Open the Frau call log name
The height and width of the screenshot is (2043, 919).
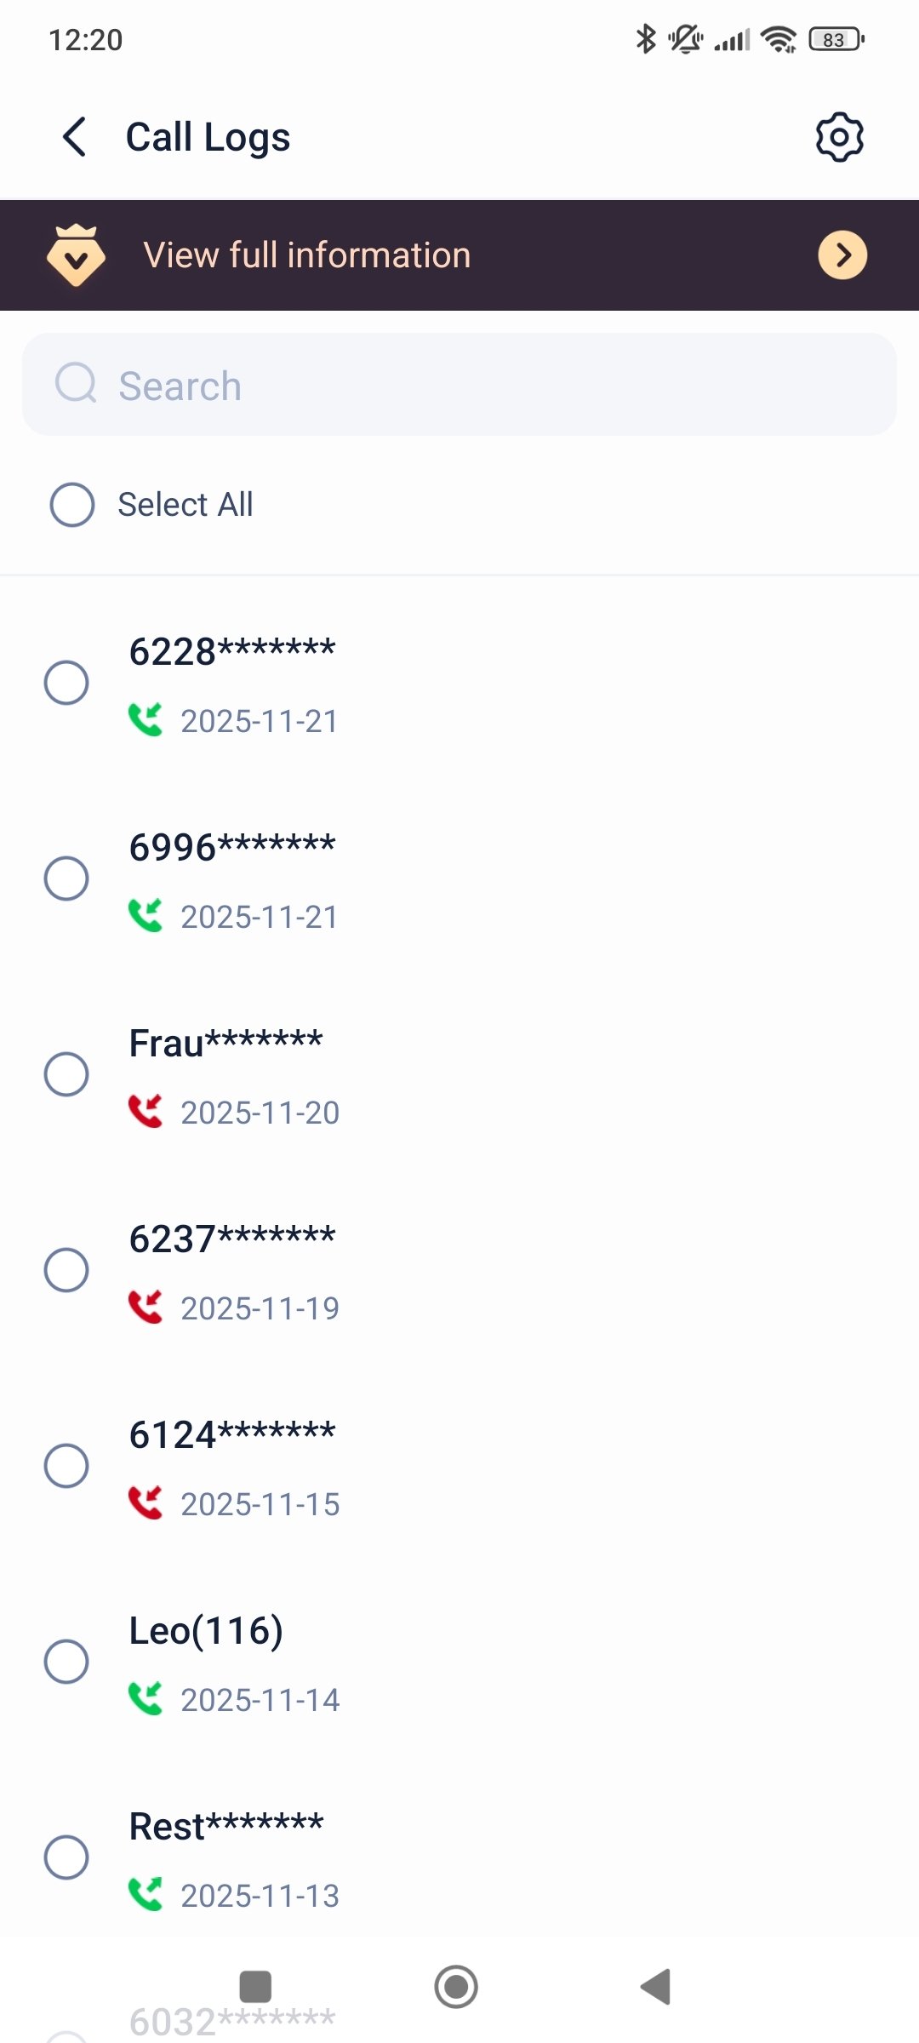(225, 1044)
